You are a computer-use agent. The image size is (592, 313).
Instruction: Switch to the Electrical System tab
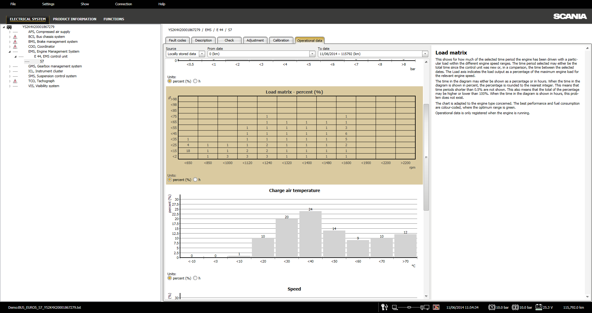click(x=28, y=19)
